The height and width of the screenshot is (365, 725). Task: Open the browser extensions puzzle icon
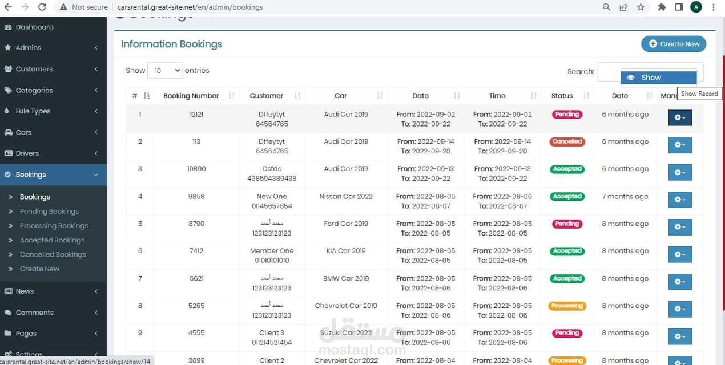coord(662,7)
